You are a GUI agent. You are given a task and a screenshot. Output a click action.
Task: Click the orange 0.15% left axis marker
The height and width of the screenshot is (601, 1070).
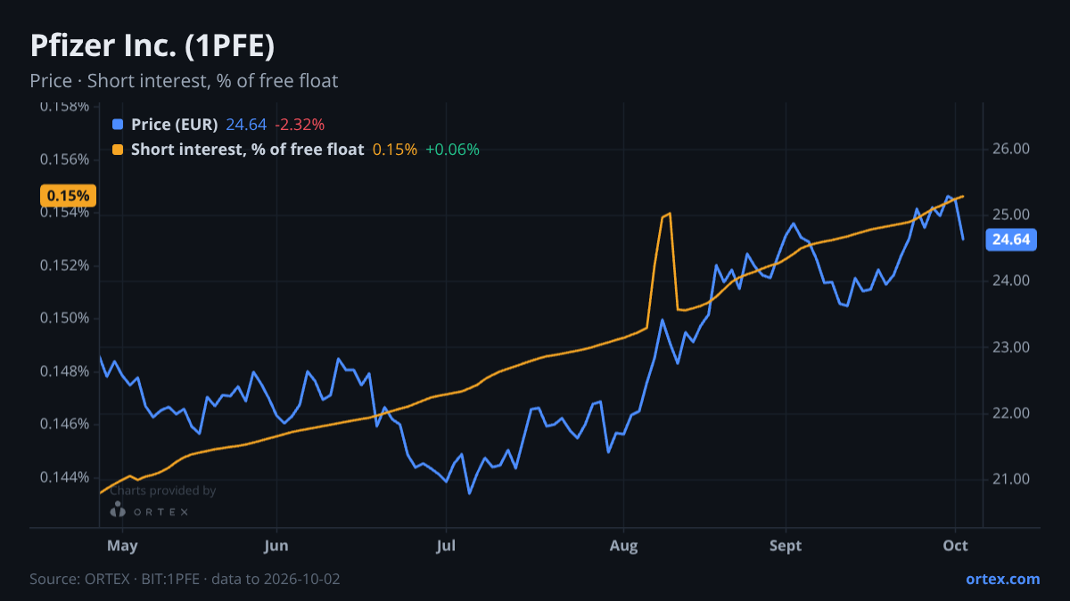coord(69,196)
